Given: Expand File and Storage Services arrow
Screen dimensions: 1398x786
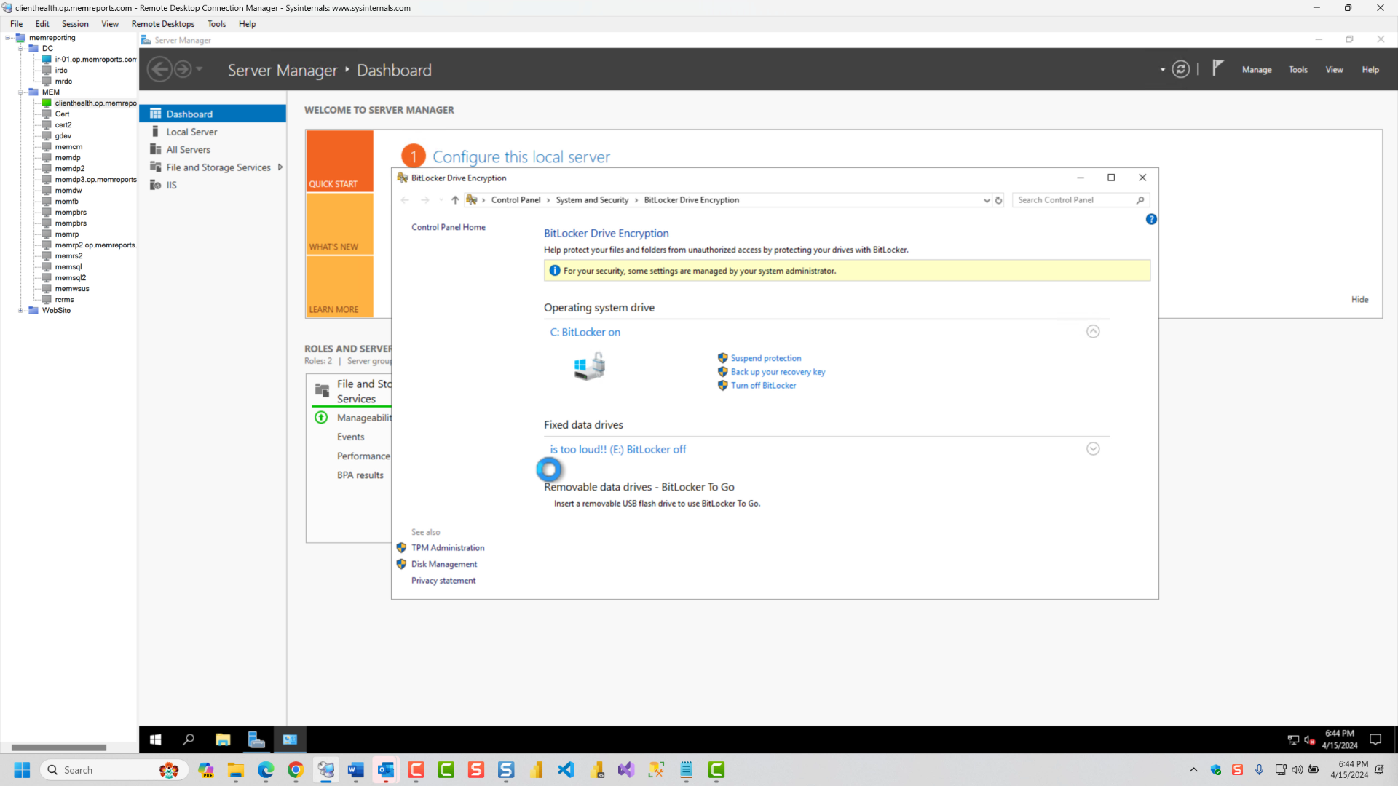Looking at the screenshot, I should click(280, 167).
